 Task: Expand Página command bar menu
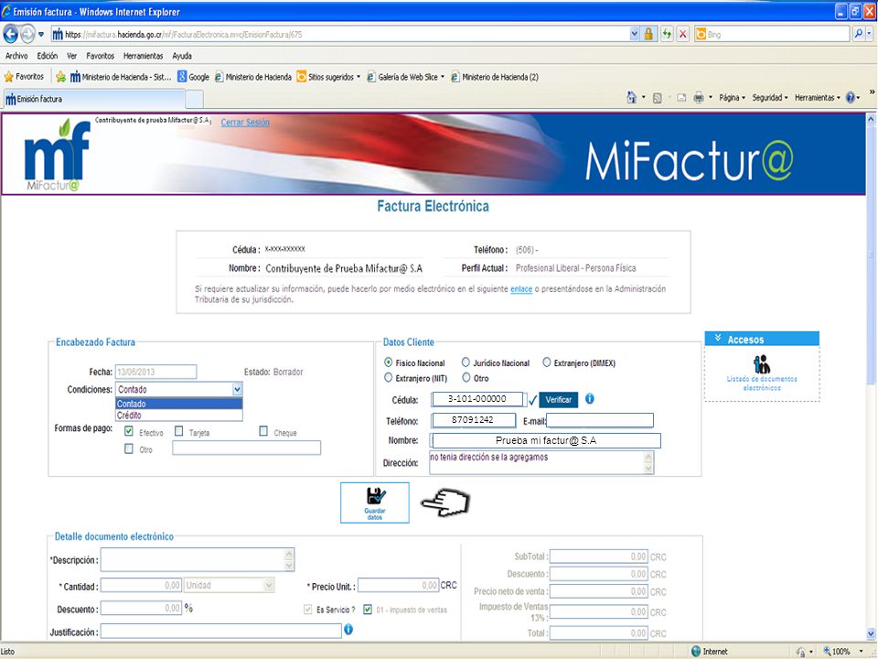[733, 98]
